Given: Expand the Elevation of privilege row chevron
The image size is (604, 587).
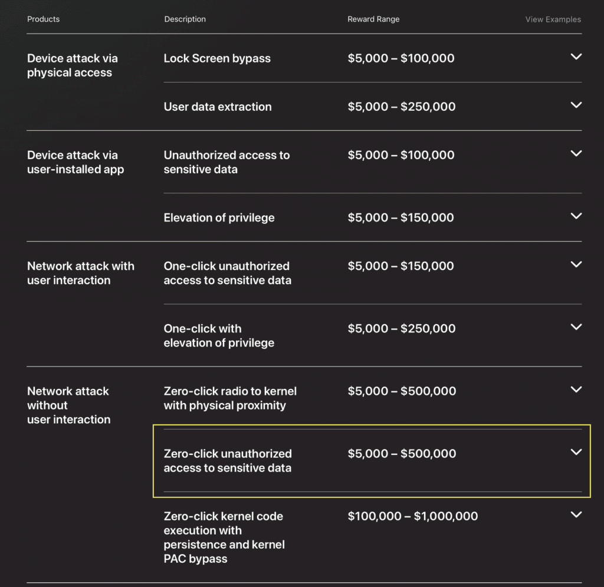Looking at the screenshot, I should click(576, 216).
